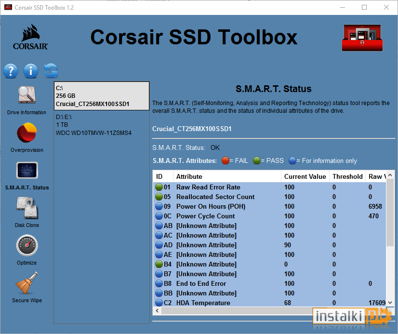Minimize the Corsair SSD Toolbox window
Screen dimensions: 398x334
343,7
